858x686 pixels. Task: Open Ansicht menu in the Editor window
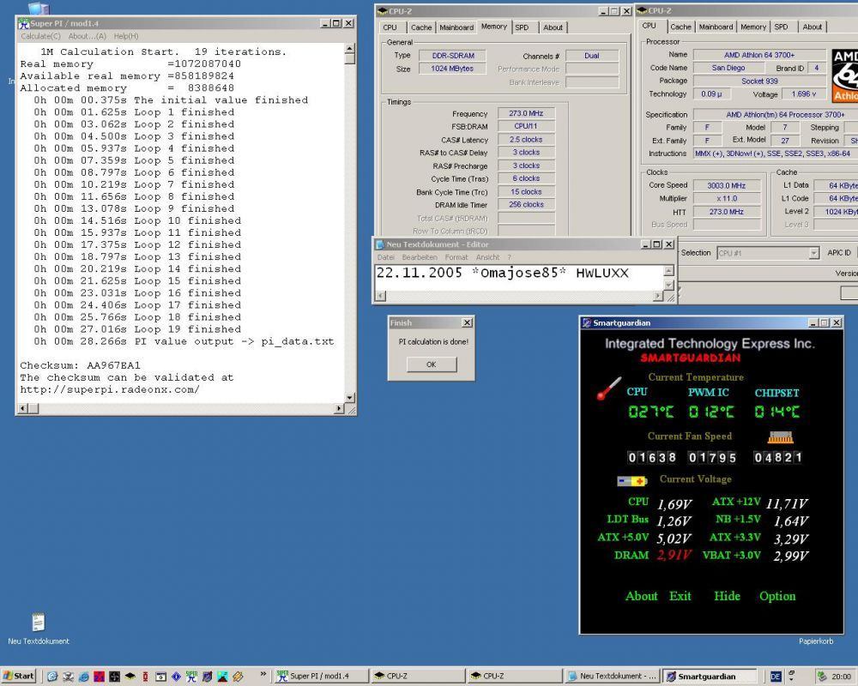coord(487,257)
